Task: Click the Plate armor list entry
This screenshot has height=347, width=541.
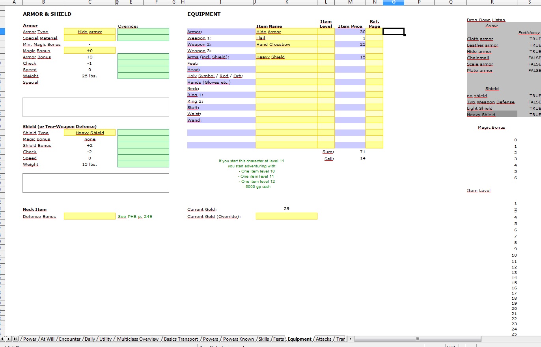Action: (x=480, y=70)
